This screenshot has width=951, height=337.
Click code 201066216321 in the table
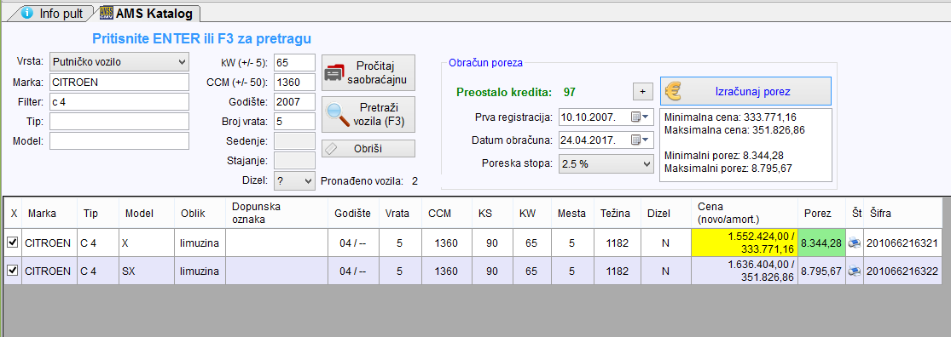click(903, 243)
